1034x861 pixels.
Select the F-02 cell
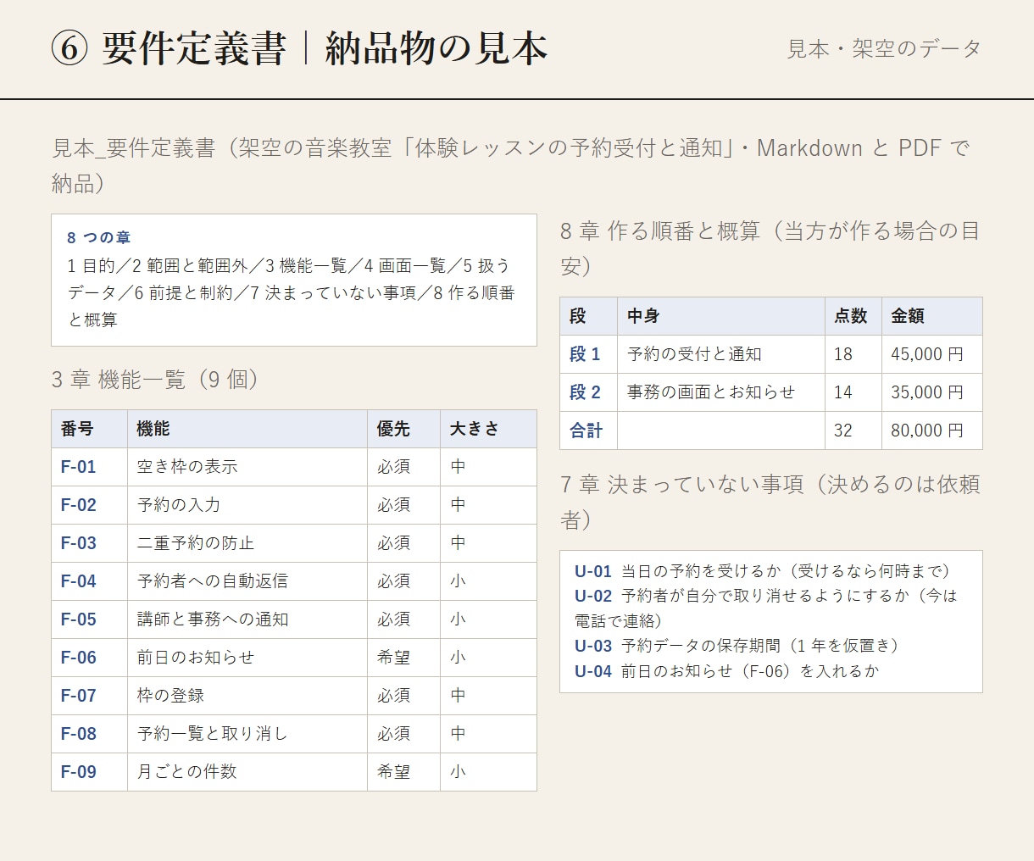(x=89, y=505)
